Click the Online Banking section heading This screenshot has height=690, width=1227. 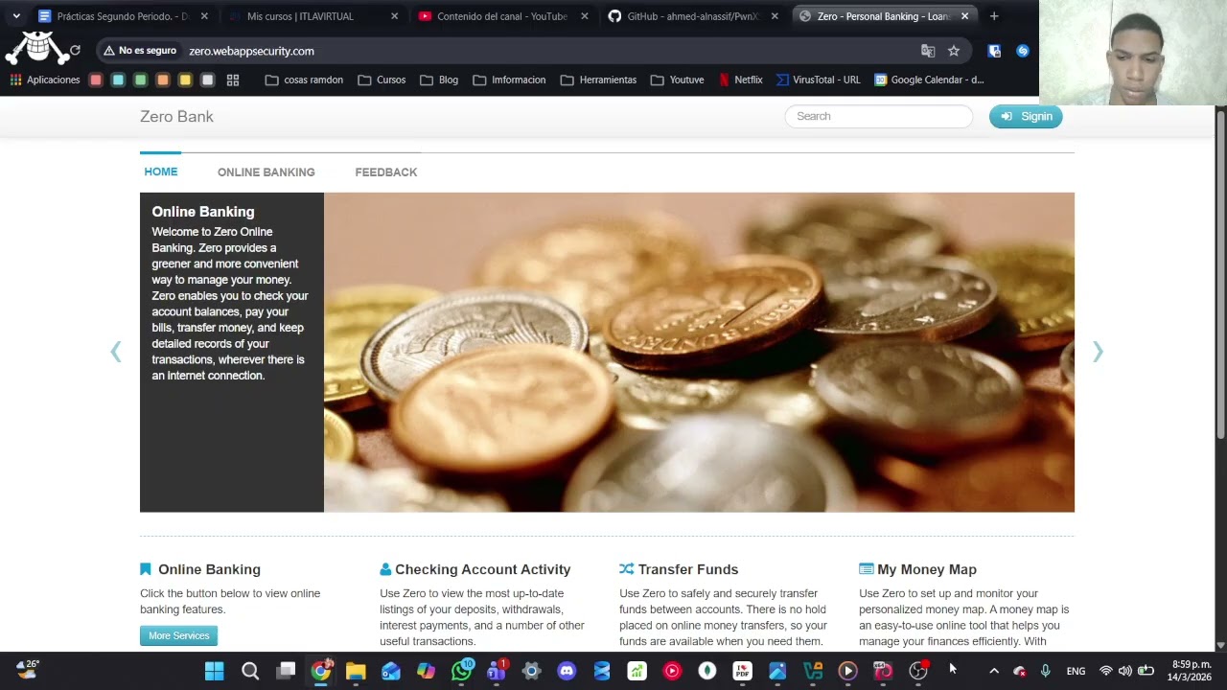click(x=209, y=569)
